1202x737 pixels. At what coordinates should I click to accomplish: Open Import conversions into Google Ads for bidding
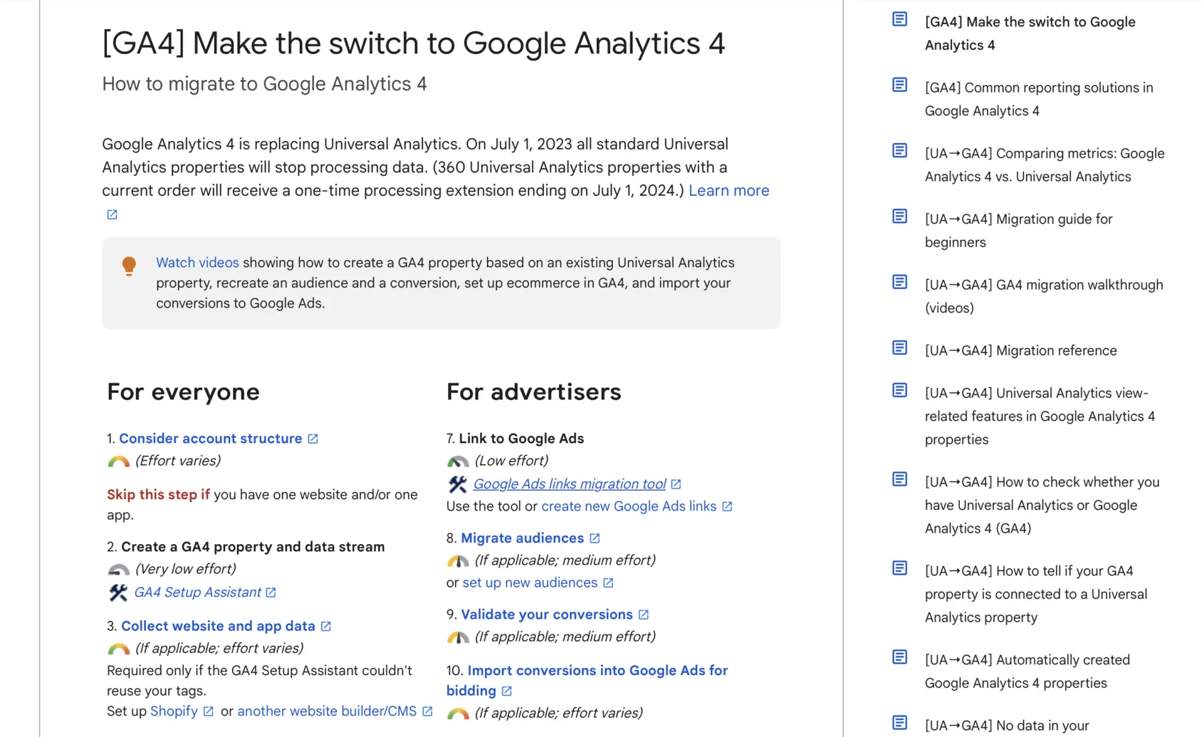[587, 680]
